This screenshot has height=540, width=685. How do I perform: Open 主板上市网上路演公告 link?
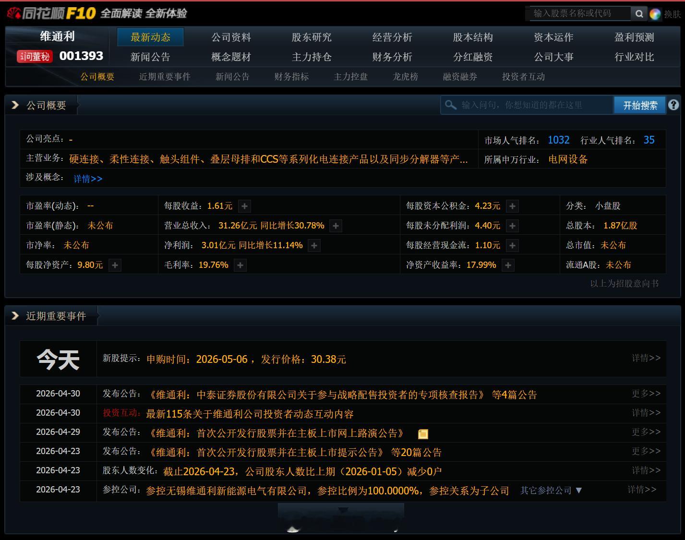pyautogui.click(x=276, y=433)
